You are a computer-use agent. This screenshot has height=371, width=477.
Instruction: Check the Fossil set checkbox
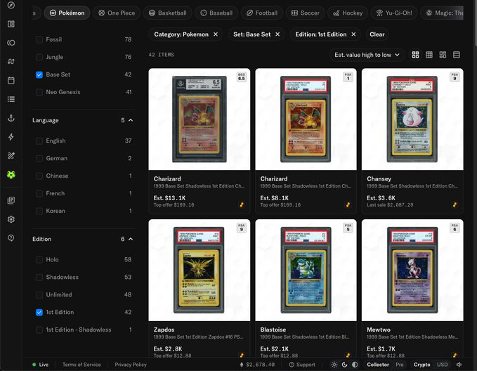pos(39,39)
